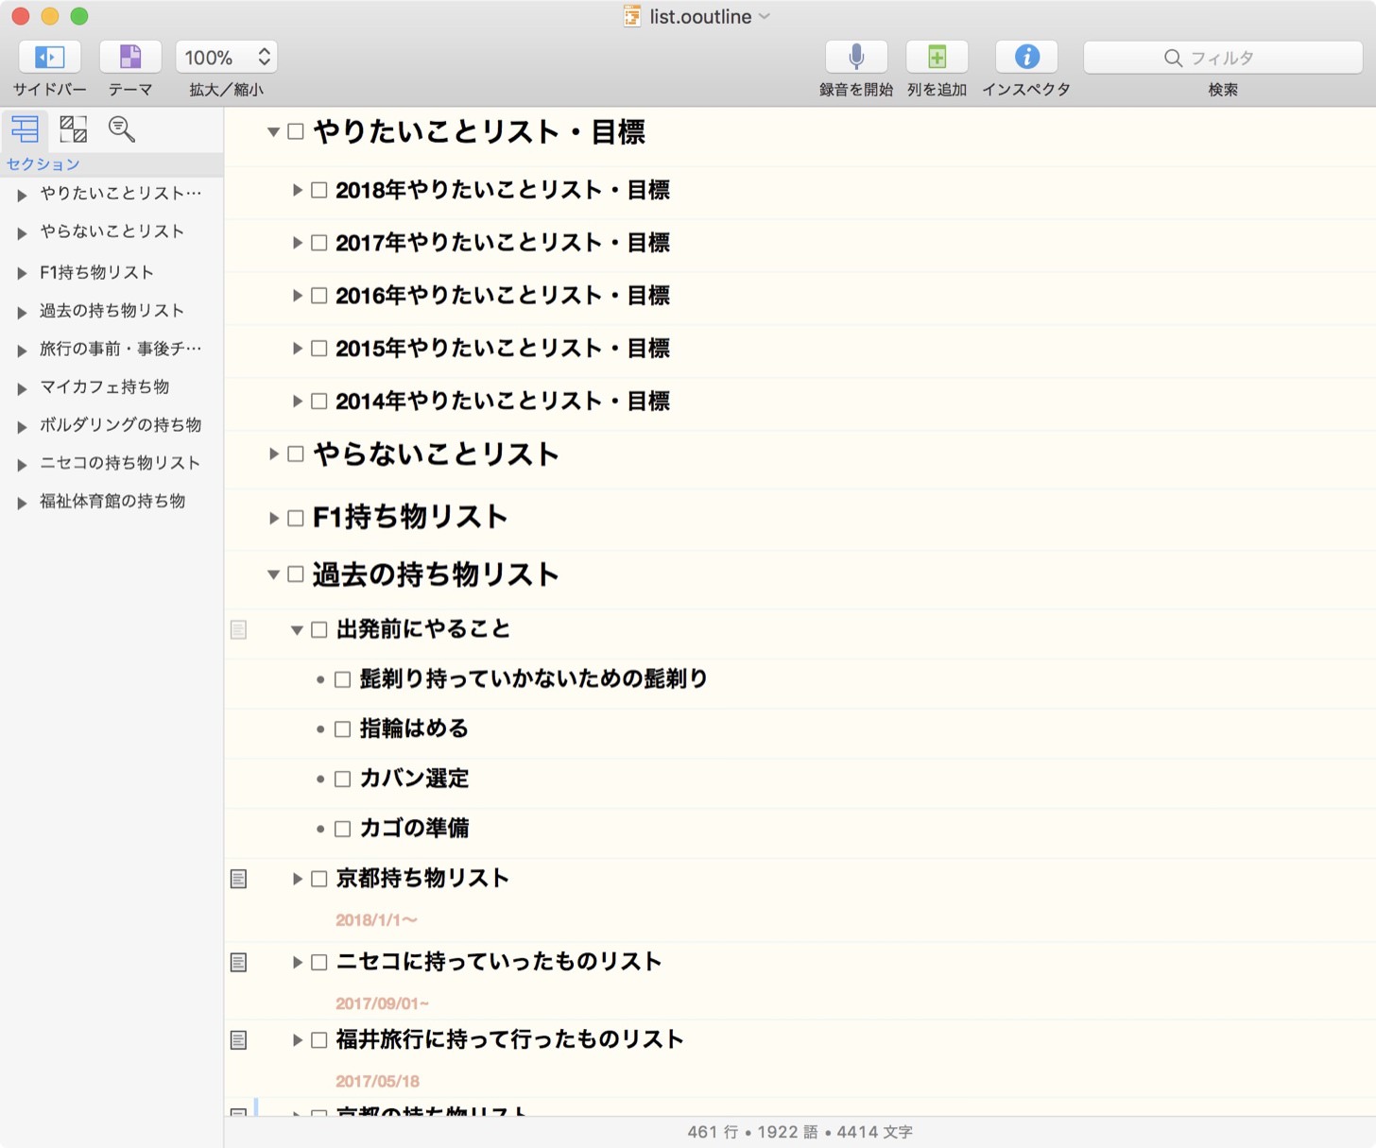Click the note icon beside 京都持ち物リスト
Viewport: 1376px width, 1148px height.
point(239,879)
